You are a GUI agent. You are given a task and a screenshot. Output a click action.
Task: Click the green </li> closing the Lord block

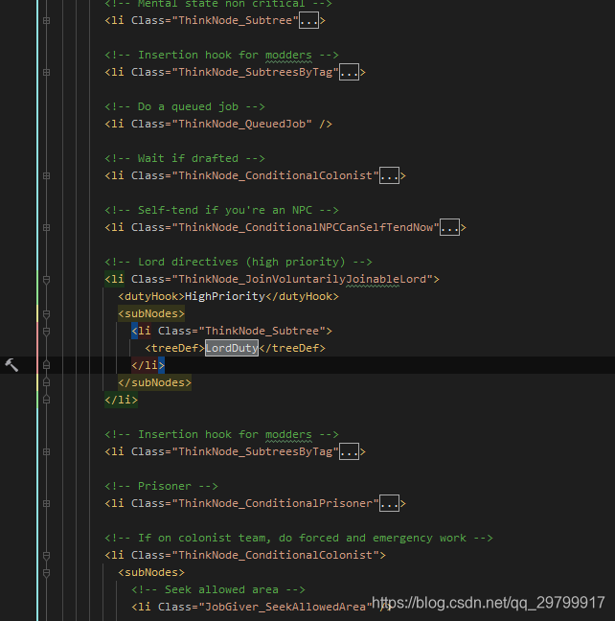pyautogui.click(x=121, y=400)
